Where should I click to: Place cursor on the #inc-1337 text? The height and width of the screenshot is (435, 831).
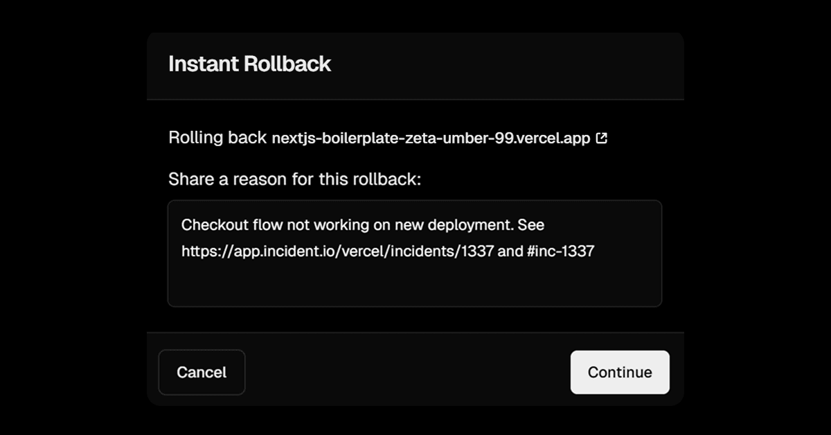[560, 251]
